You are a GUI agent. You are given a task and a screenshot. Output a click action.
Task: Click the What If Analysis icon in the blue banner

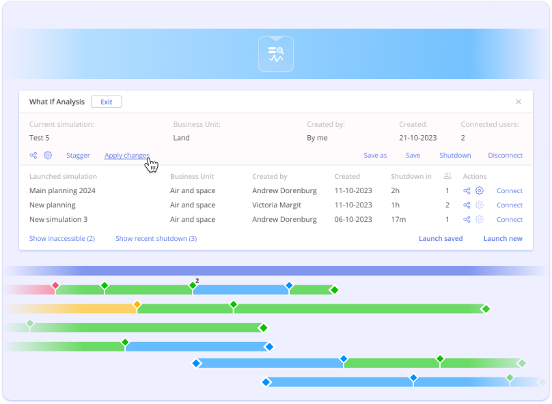(275, 54)
